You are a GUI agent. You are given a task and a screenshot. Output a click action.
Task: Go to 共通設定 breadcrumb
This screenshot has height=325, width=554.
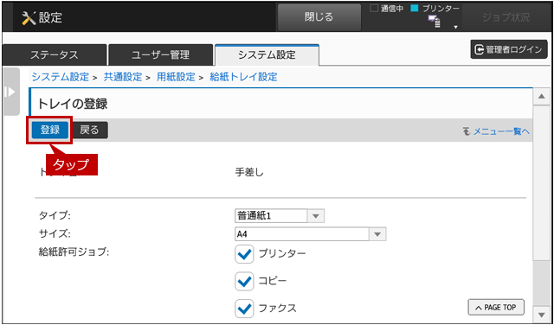click(x=123, y=77)
